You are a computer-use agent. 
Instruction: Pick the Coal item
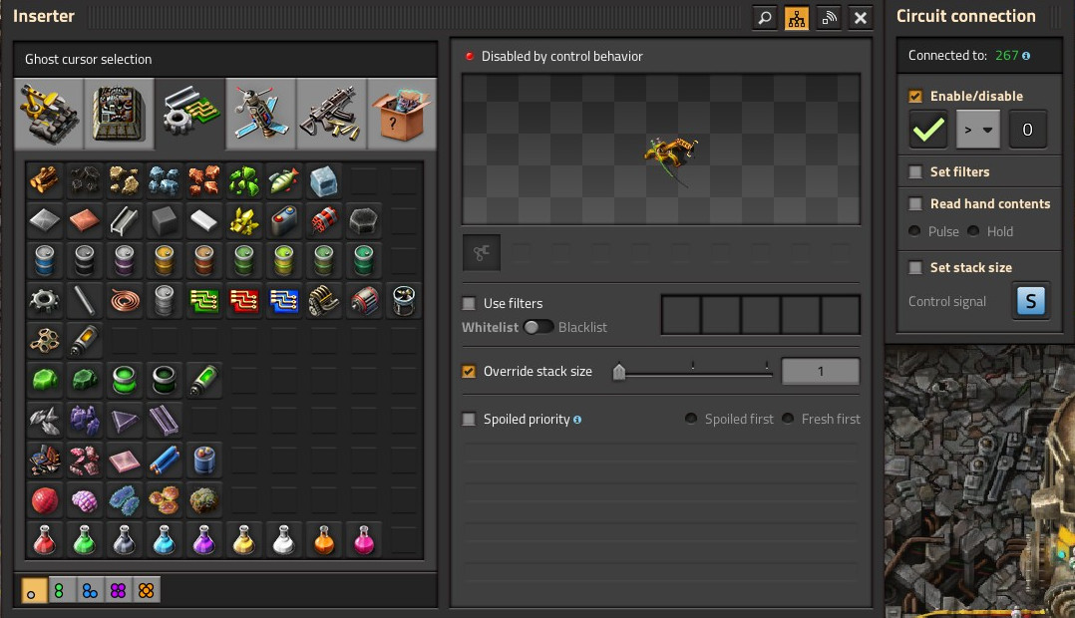[85, 180]
